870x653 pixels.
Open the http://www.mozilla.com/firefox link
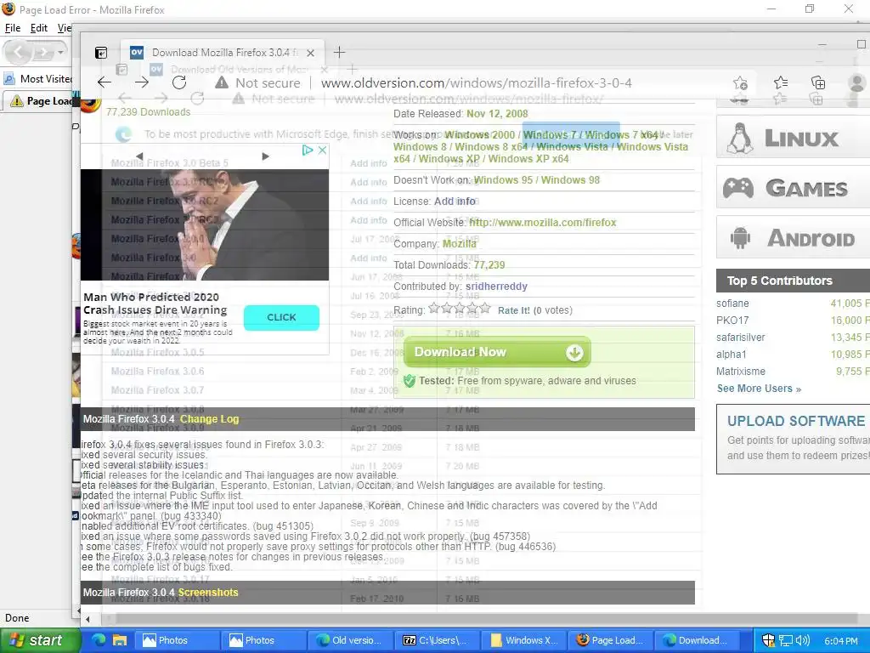pyautogui.click(x=543, y=223)
